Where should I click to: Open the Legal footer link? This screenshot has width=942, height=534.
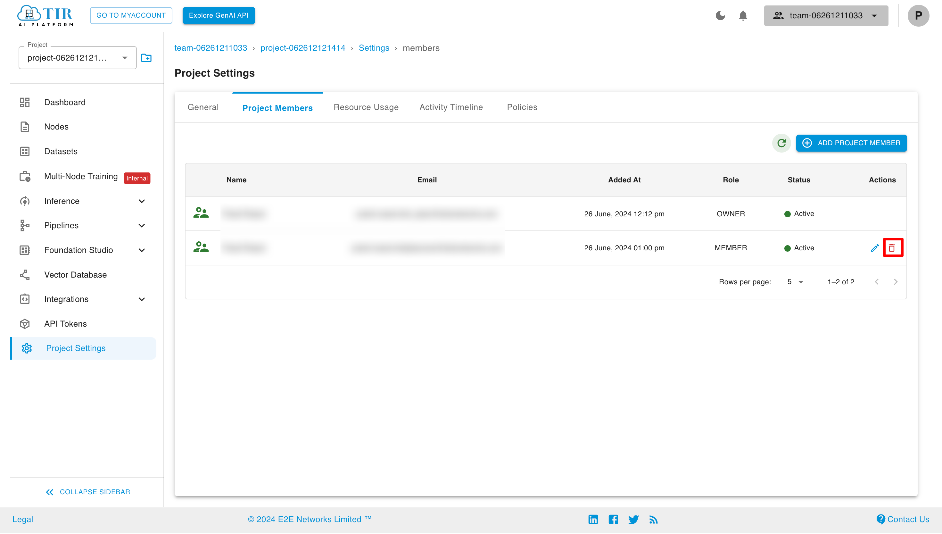point(23,519)
